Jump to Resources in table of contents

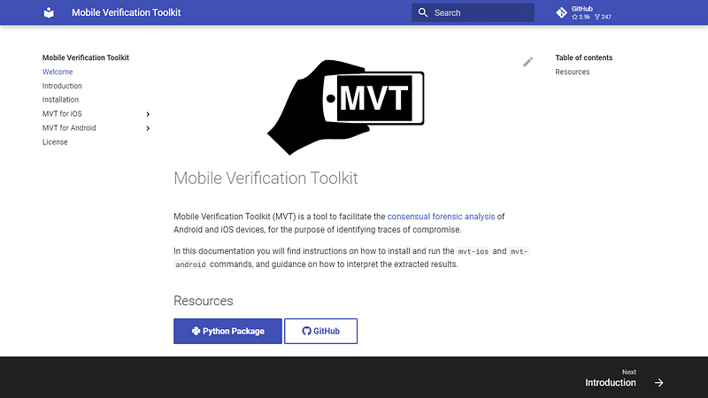click(572, 72)
